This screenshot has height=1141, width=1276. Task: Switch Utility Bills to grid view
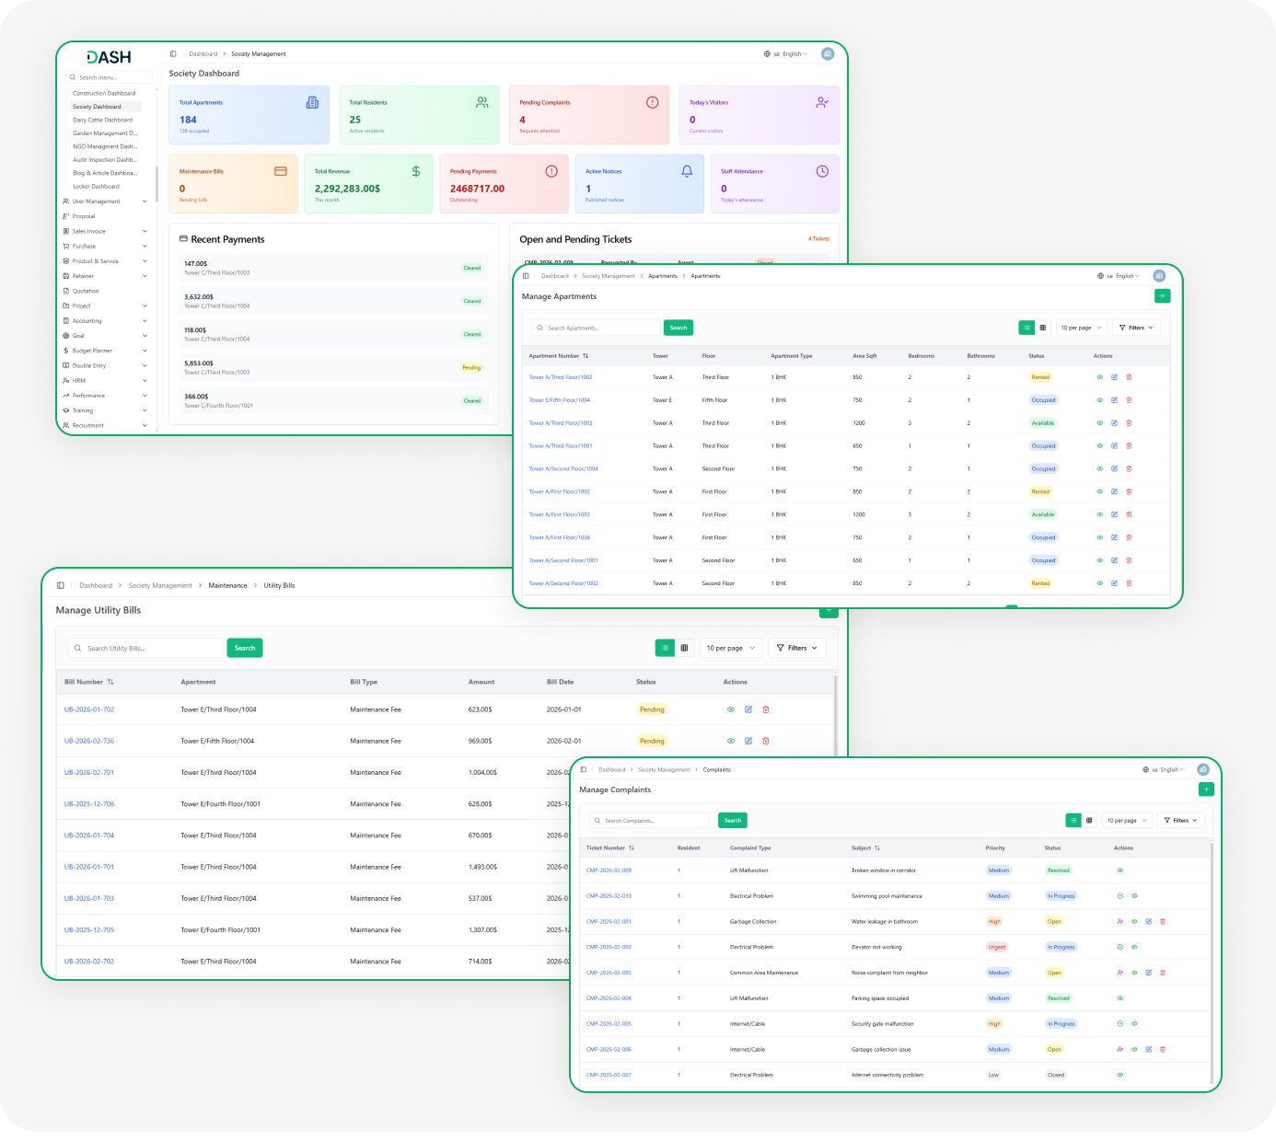click(684, 648)
